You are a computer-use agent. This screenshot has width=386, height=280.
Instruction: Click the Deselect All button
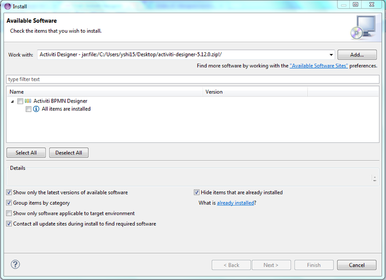point(69,152)
